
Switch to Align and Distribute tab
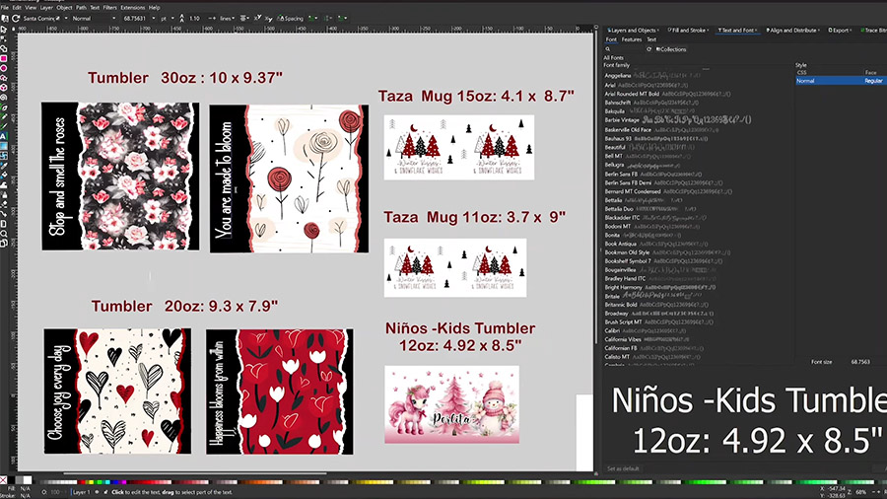(x=792, y=30)
